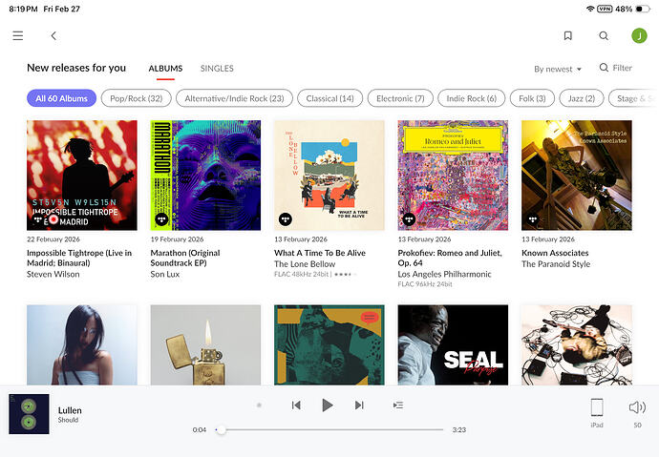Toggle the Classical (14) genre filter
659x457 pixels.
pyautogui.click(x=329, y=98)
